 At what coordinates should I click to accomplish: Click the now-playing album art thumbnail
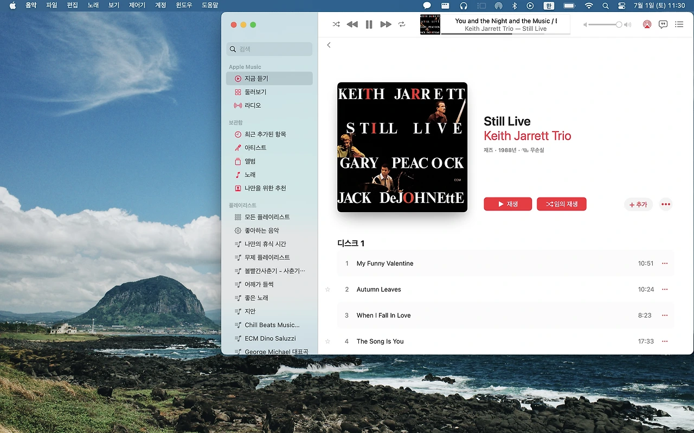pos(430,25)
